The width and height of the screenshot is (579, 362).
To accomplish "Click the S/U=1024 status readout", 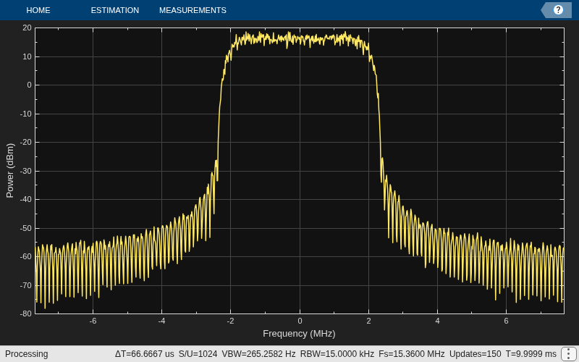I will [198, 354].
